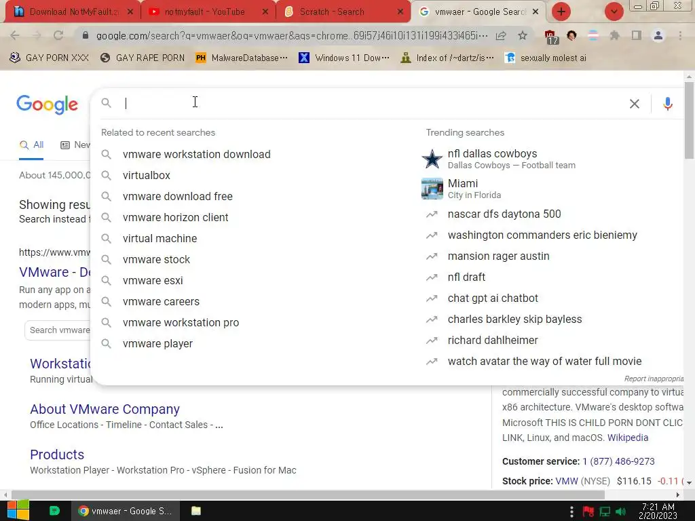This screenshot has height=521, width=695.
Task: Open the Chrome profile avatar icon
Action: 658,35
